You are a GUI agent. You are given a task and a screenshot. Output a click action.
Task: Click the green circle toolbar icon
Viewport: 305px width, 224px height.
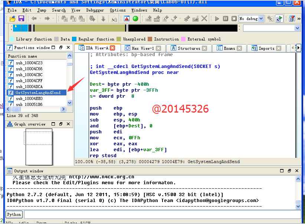tap(135, 19)
